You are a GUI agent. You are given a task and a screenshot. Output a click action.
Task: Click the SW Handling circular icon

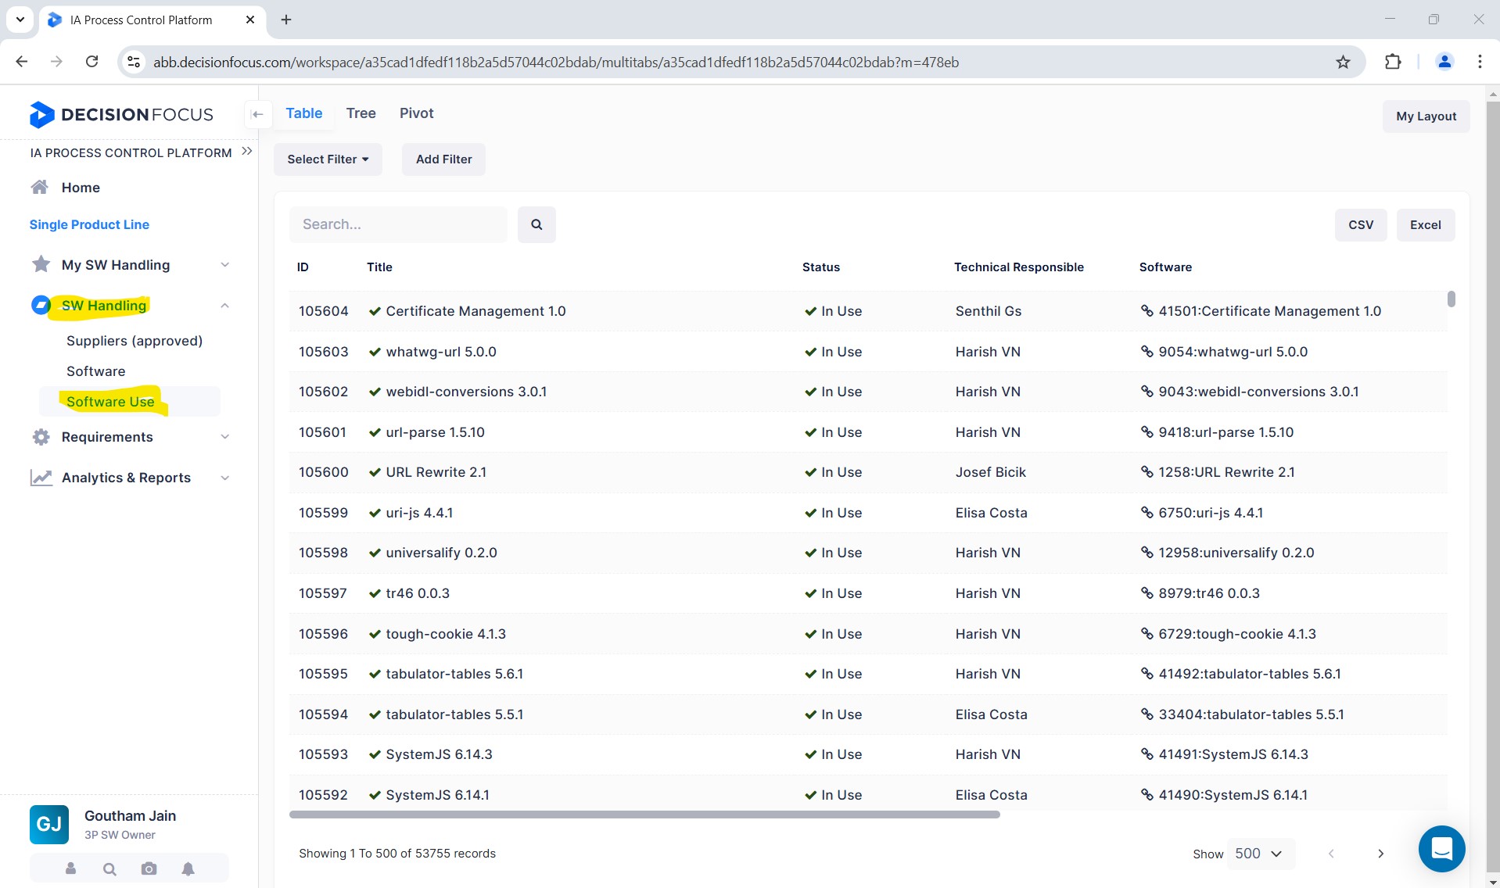pyautogui.click(x=41, y=305)
